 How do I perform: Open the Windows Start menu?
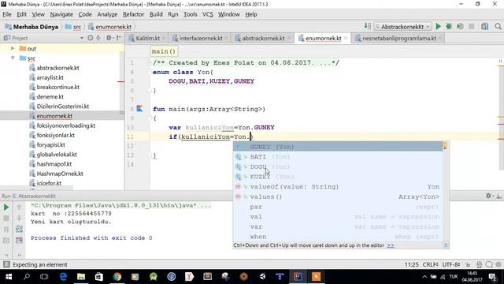[x=9, y=277]
